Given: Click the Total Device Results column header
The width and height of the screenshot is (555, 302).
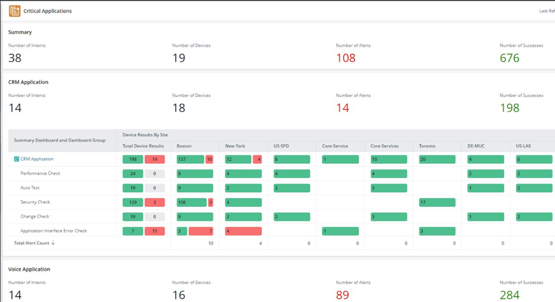Looking at the screenshot, I should tap(143, 146).
